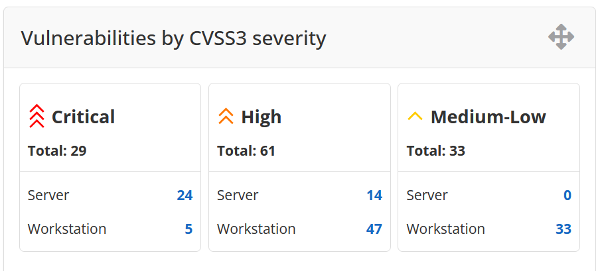This screenshot has width=598, height=271.
Task: Click the Workstation label in Medium-Low card
Action: pos(445,229)
